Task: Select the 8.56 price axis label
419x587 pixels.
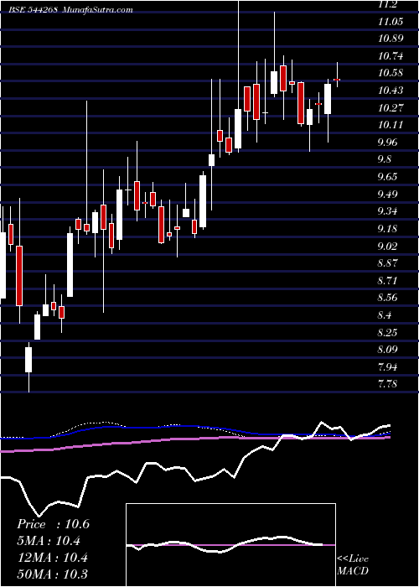Action: click(388, 298)
